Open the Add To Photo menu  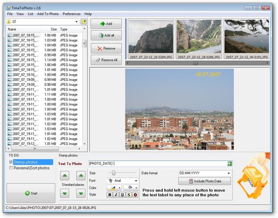[48, 14]
